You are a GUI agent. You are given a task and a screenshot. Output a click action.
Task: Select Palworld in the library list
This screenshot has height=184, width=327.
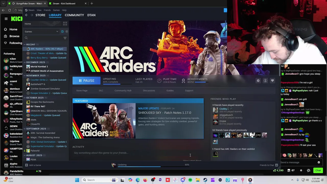click(35, 151)
